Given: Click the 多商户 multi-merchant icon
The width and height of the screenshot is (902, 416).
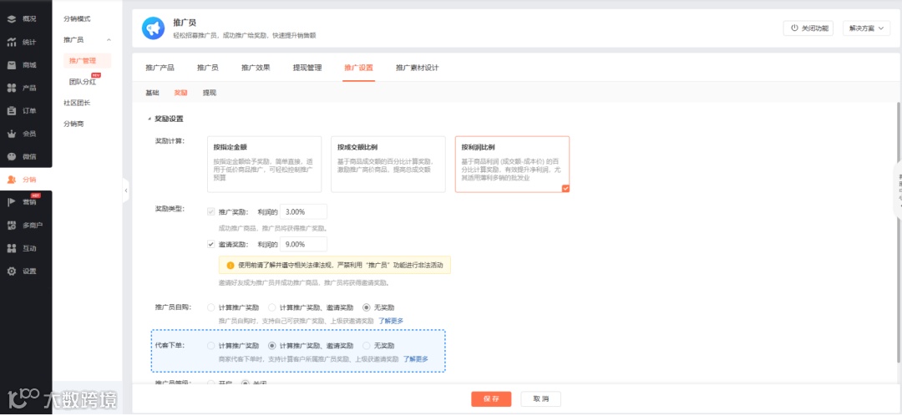Looking at the screenshot, I should pos(12,226).
